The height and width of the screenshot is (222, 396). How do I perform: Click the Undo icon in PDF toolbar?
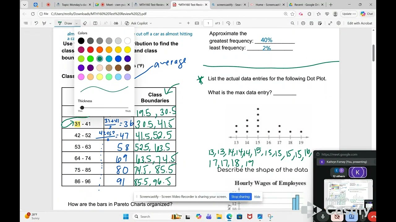(36, 23)
